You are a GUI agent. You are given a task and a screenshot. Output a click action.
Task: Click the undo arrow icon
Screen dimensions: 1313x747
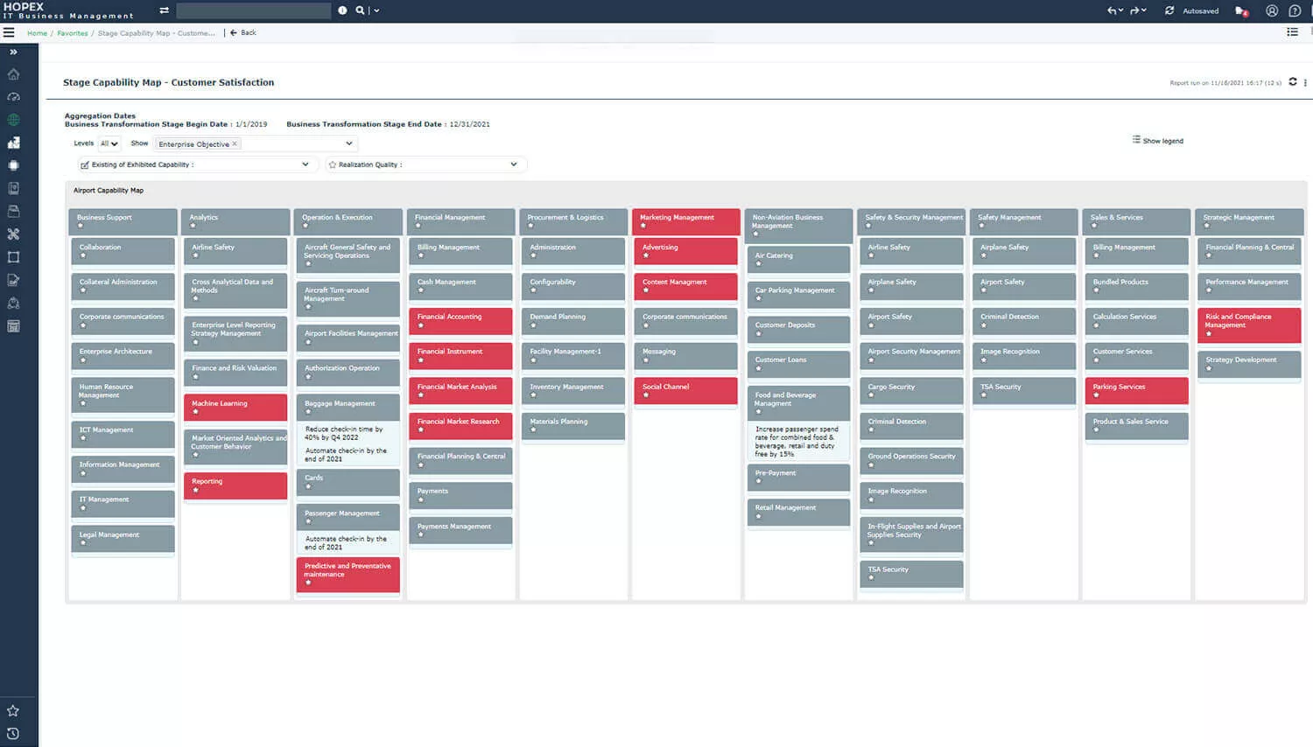coord(1112,10)
